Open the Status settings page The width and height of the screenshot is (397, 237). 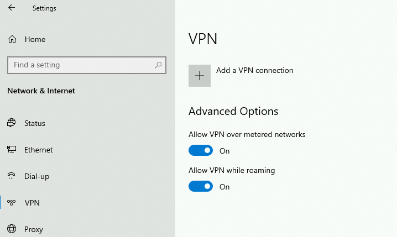tap(35, 123)
